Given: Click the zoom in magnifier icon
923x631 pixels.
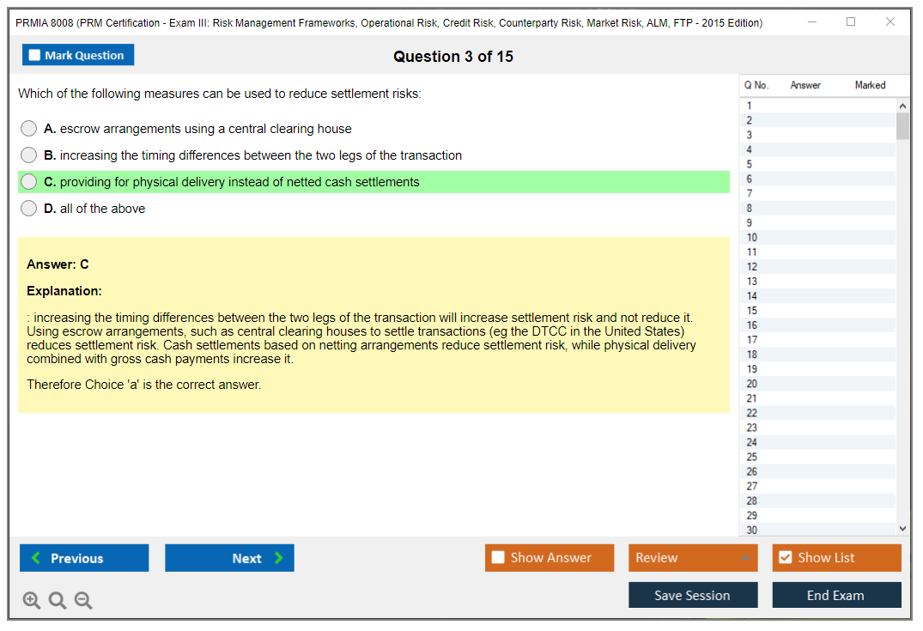Looking at the screenshot, I should [x=31, y=601].
